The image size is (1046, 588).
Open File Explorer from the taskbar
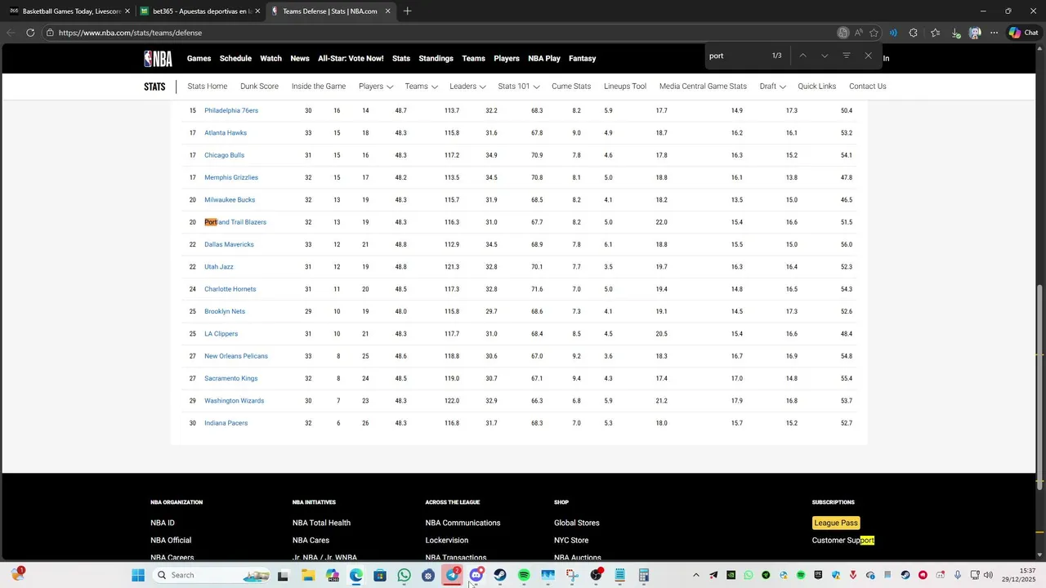pos(308,575)
